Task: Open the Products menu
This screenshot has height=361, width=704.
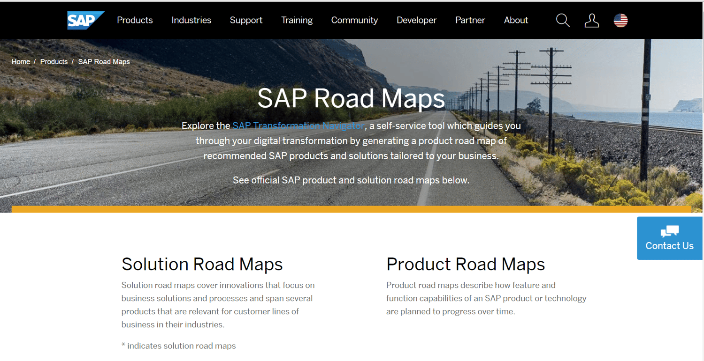Action: 135,20
